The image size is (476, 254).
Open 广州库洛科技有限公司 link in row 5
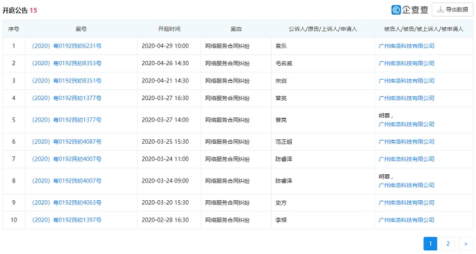(406, 124)
